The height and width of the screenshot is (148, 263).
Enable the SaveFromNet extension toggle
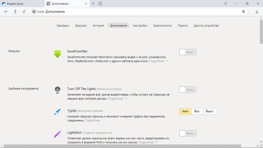tap(188, 52)
